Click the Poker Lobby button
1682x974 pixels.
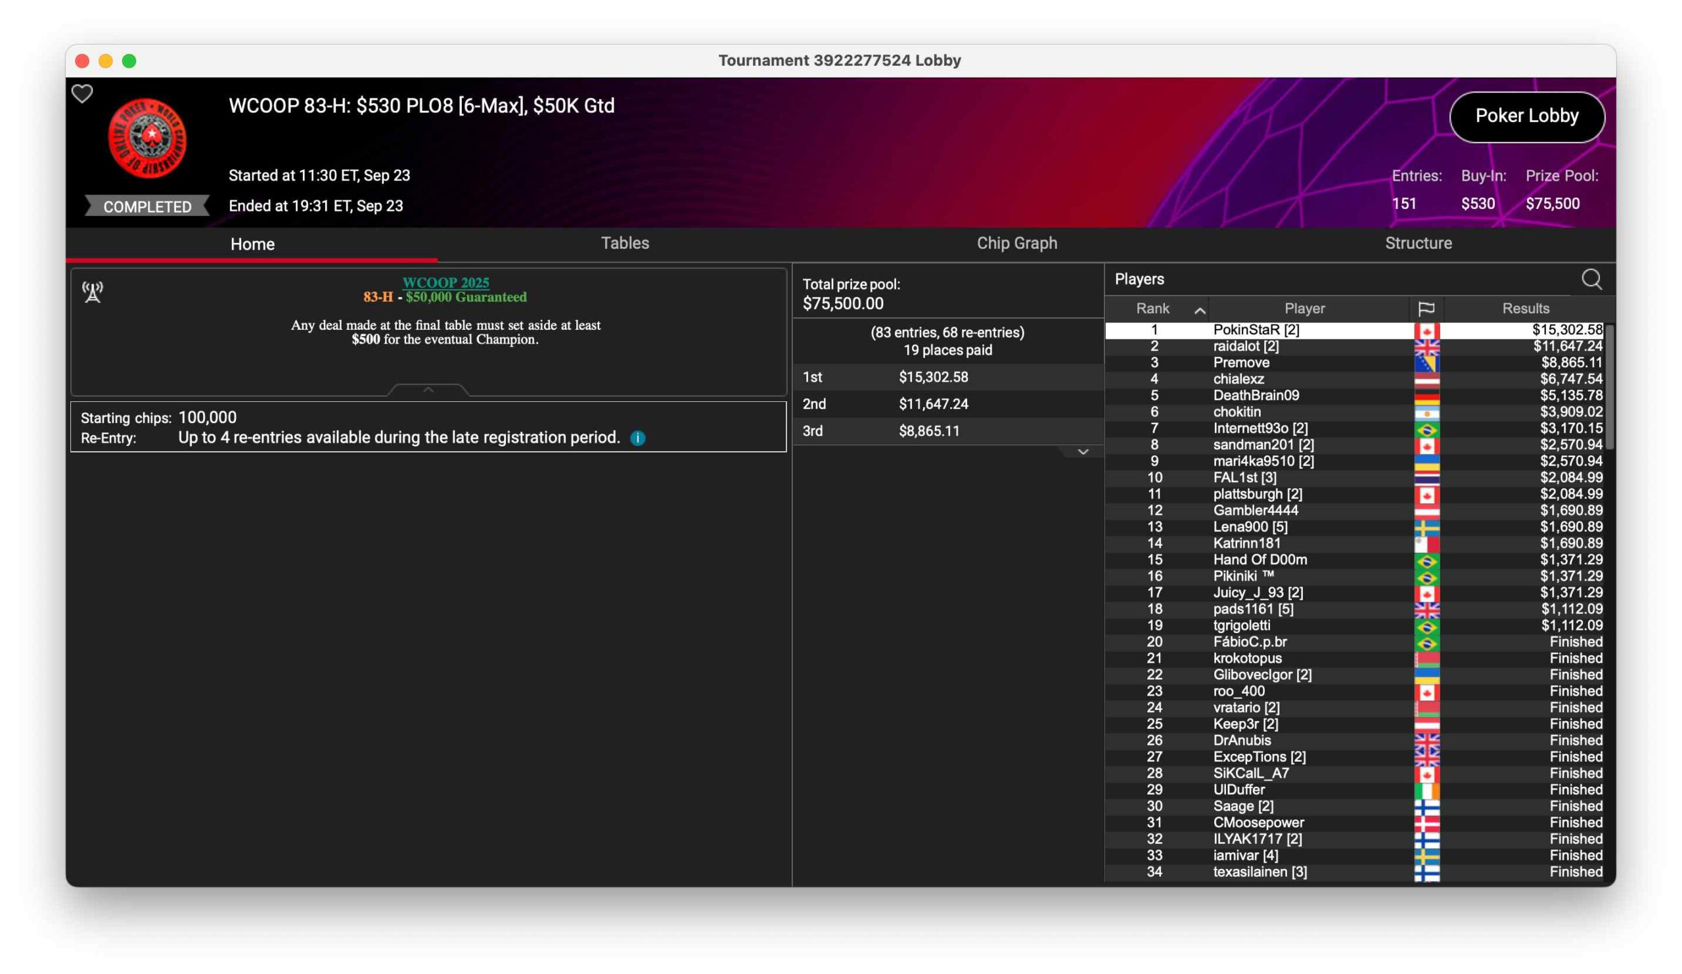[x=1526, y=116]
